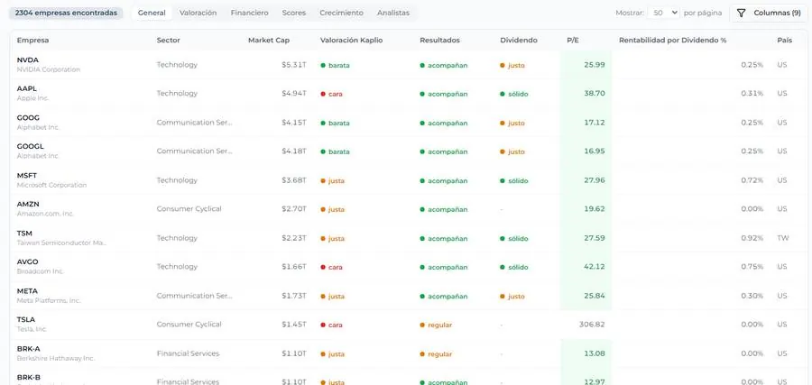The image size is (812, 385).
Task: Click the market cap $2.23T
Action: coord(293,238)
